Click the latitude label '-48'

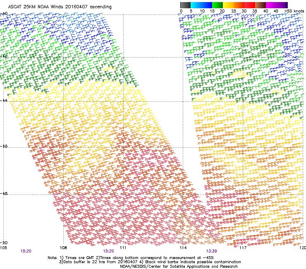point(4,193)
